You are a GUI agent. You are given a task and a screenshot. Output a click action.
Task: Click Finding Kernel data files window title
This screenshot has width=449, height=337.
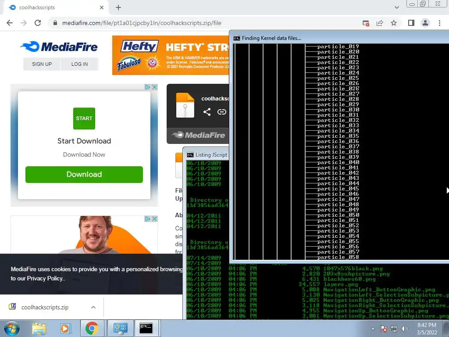[x=271, y=38]
